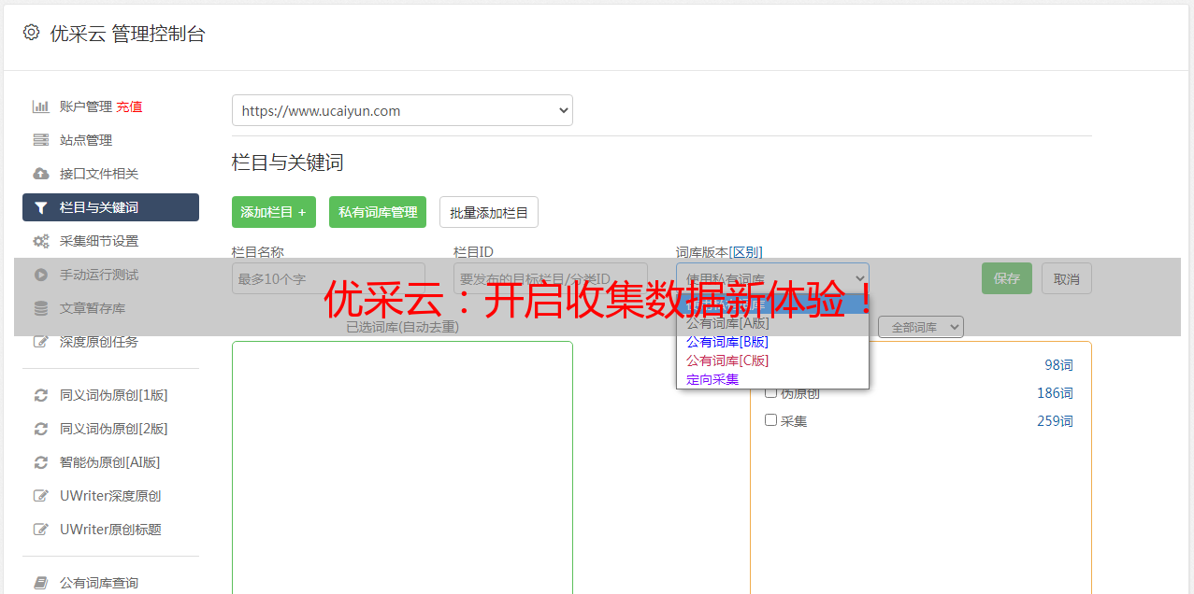Click inside the 已选词库 green box
Image resolution: width=1194 pixels, height=594 pixels.
tap(402, 467)
